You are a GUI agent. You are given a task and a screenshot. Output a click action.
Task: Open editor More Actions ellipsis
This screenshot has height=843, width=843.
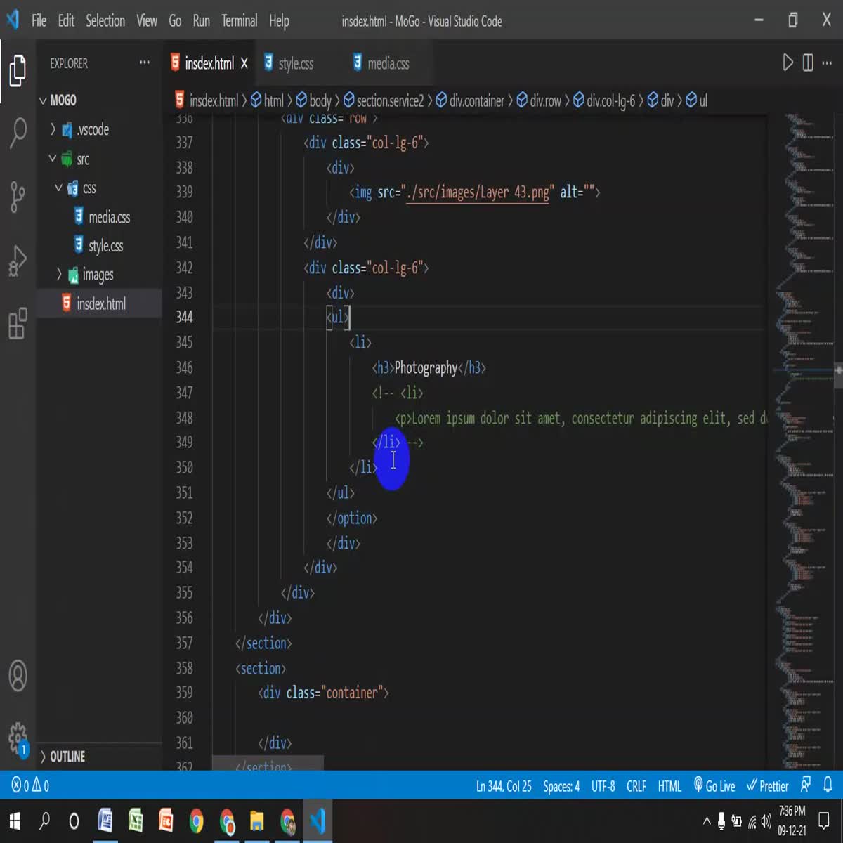(x=827, y=63)
